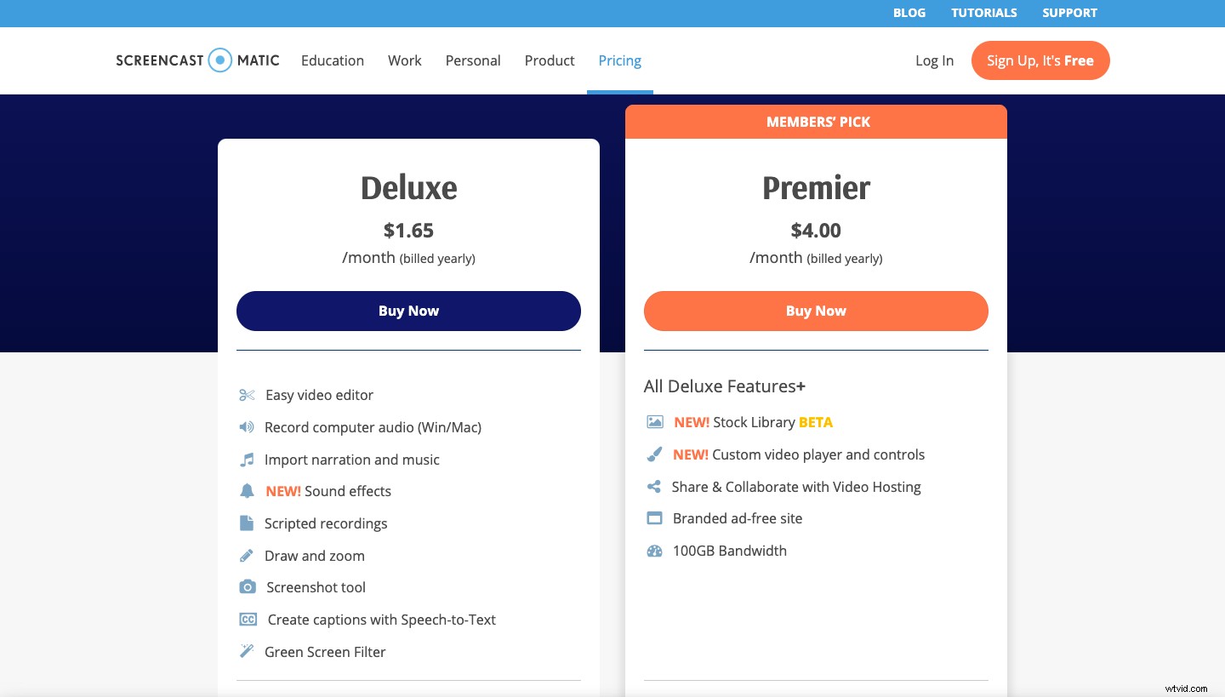Click the scissors icon next to Easy video editor
Viewport: 1225px width, 697px height.
(247, 395)
